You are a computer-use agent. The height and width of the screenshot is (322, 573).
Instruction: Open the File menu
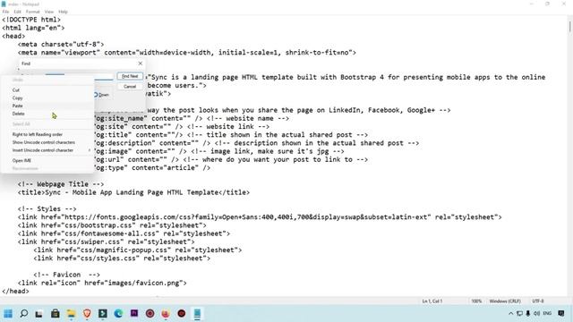(5, 12)
